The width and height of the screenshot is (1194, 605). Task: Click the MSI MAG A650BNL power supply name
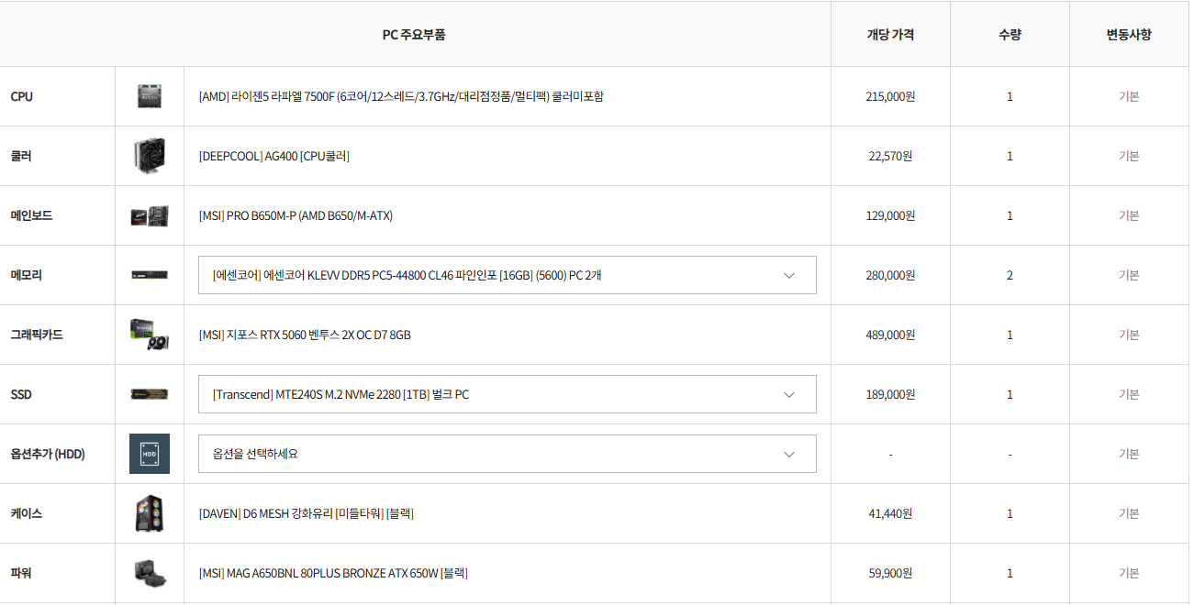click(x=333, y=573)
